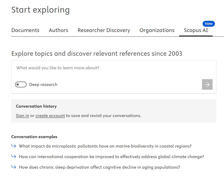Open the create account link

(50, 116)
